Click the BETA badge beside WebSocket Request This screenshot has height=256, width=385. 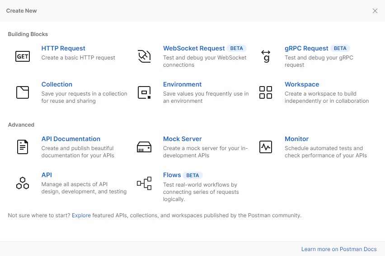click(236, 49)
